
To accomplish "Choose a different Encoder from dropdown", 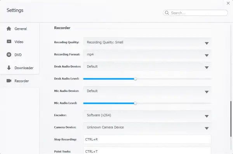I will point(147,115).
